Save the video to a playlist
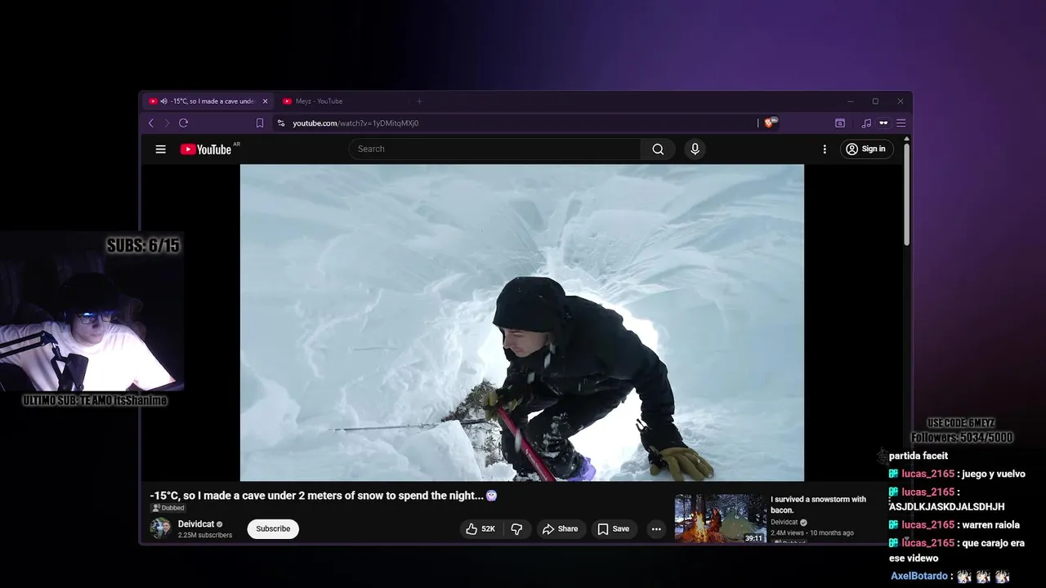Screen dimensions: 1046x588 click(x=614, y=529)
